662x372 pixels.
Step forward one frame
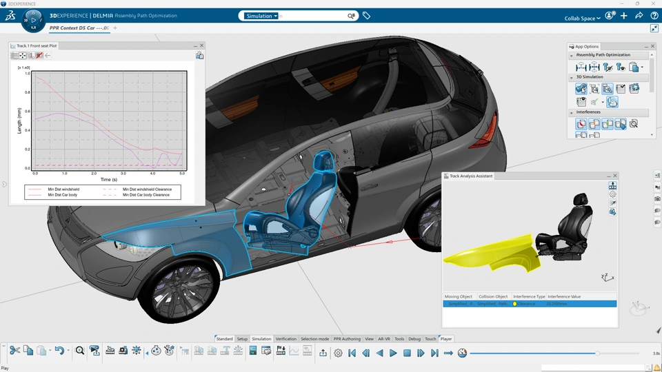tap(421, 353)
